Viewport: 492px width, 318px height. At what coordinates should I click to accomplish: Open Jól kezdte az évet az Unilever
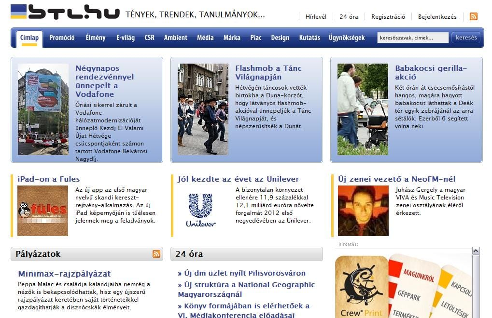click(x=239, y=179)
